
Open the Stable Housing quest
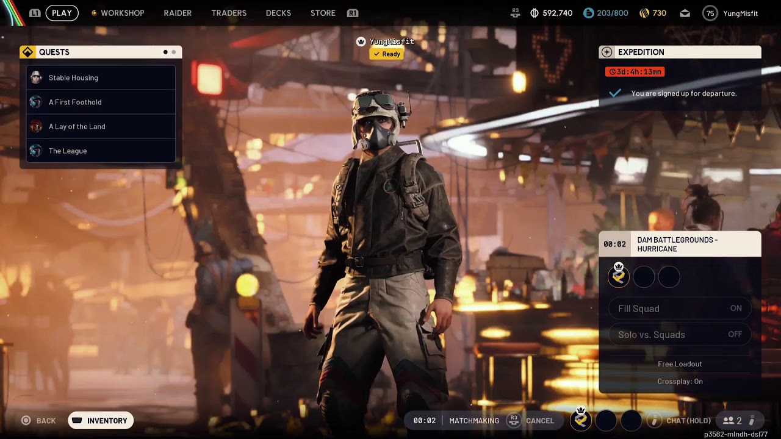pos(101,77)
